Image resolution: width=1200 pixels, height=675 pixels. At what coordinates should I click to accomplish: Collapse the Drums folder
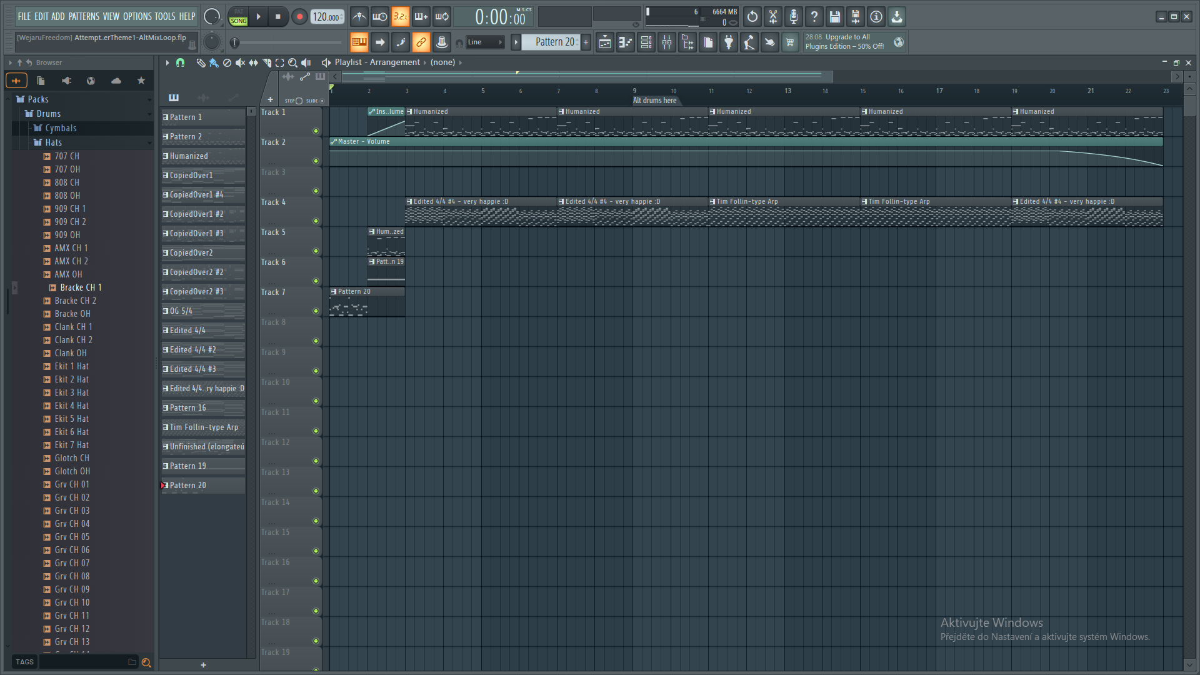pyautogui.click(x=49, y=114)
